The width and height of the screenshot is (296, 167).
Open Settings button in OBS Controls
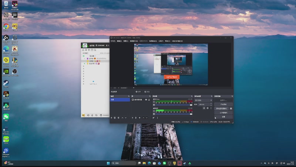(223, 117)
